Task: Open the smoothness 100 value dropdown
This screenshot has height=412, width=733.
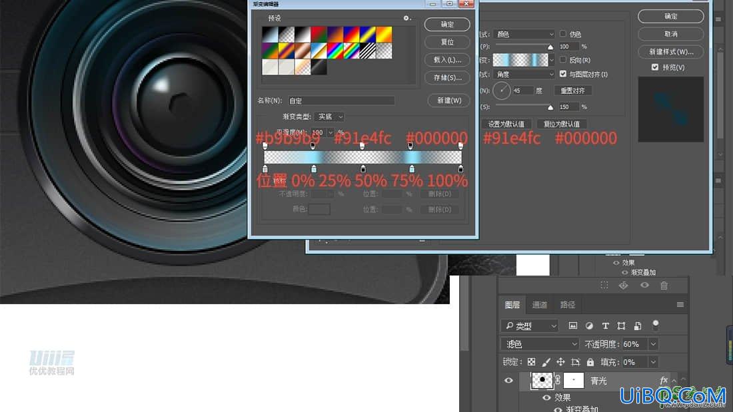Action: [330, 132]
